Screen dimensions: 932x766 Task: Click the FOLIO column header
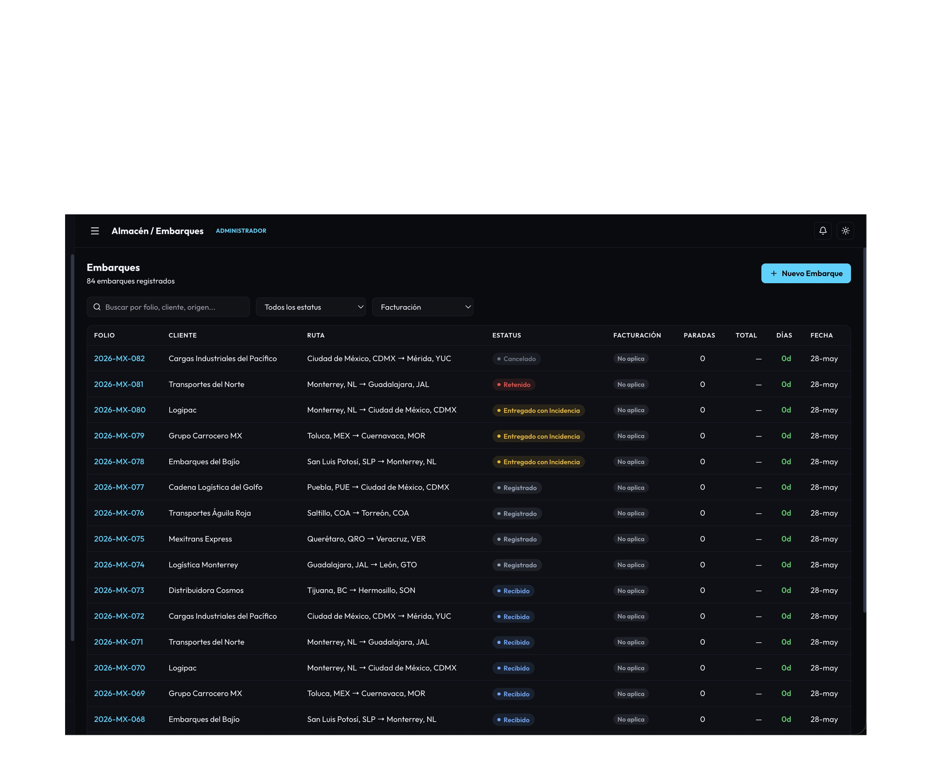coord(104,335)
